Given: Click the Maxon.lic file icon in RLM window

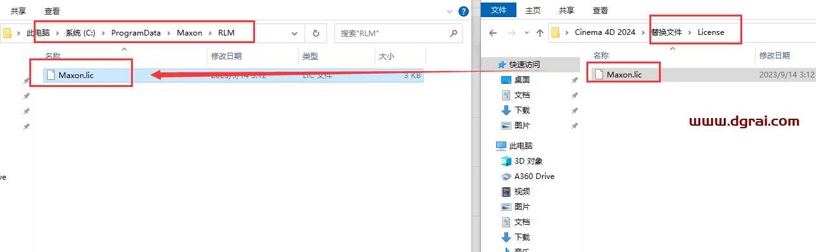Looking at the screenshot, I should [50, 75].
